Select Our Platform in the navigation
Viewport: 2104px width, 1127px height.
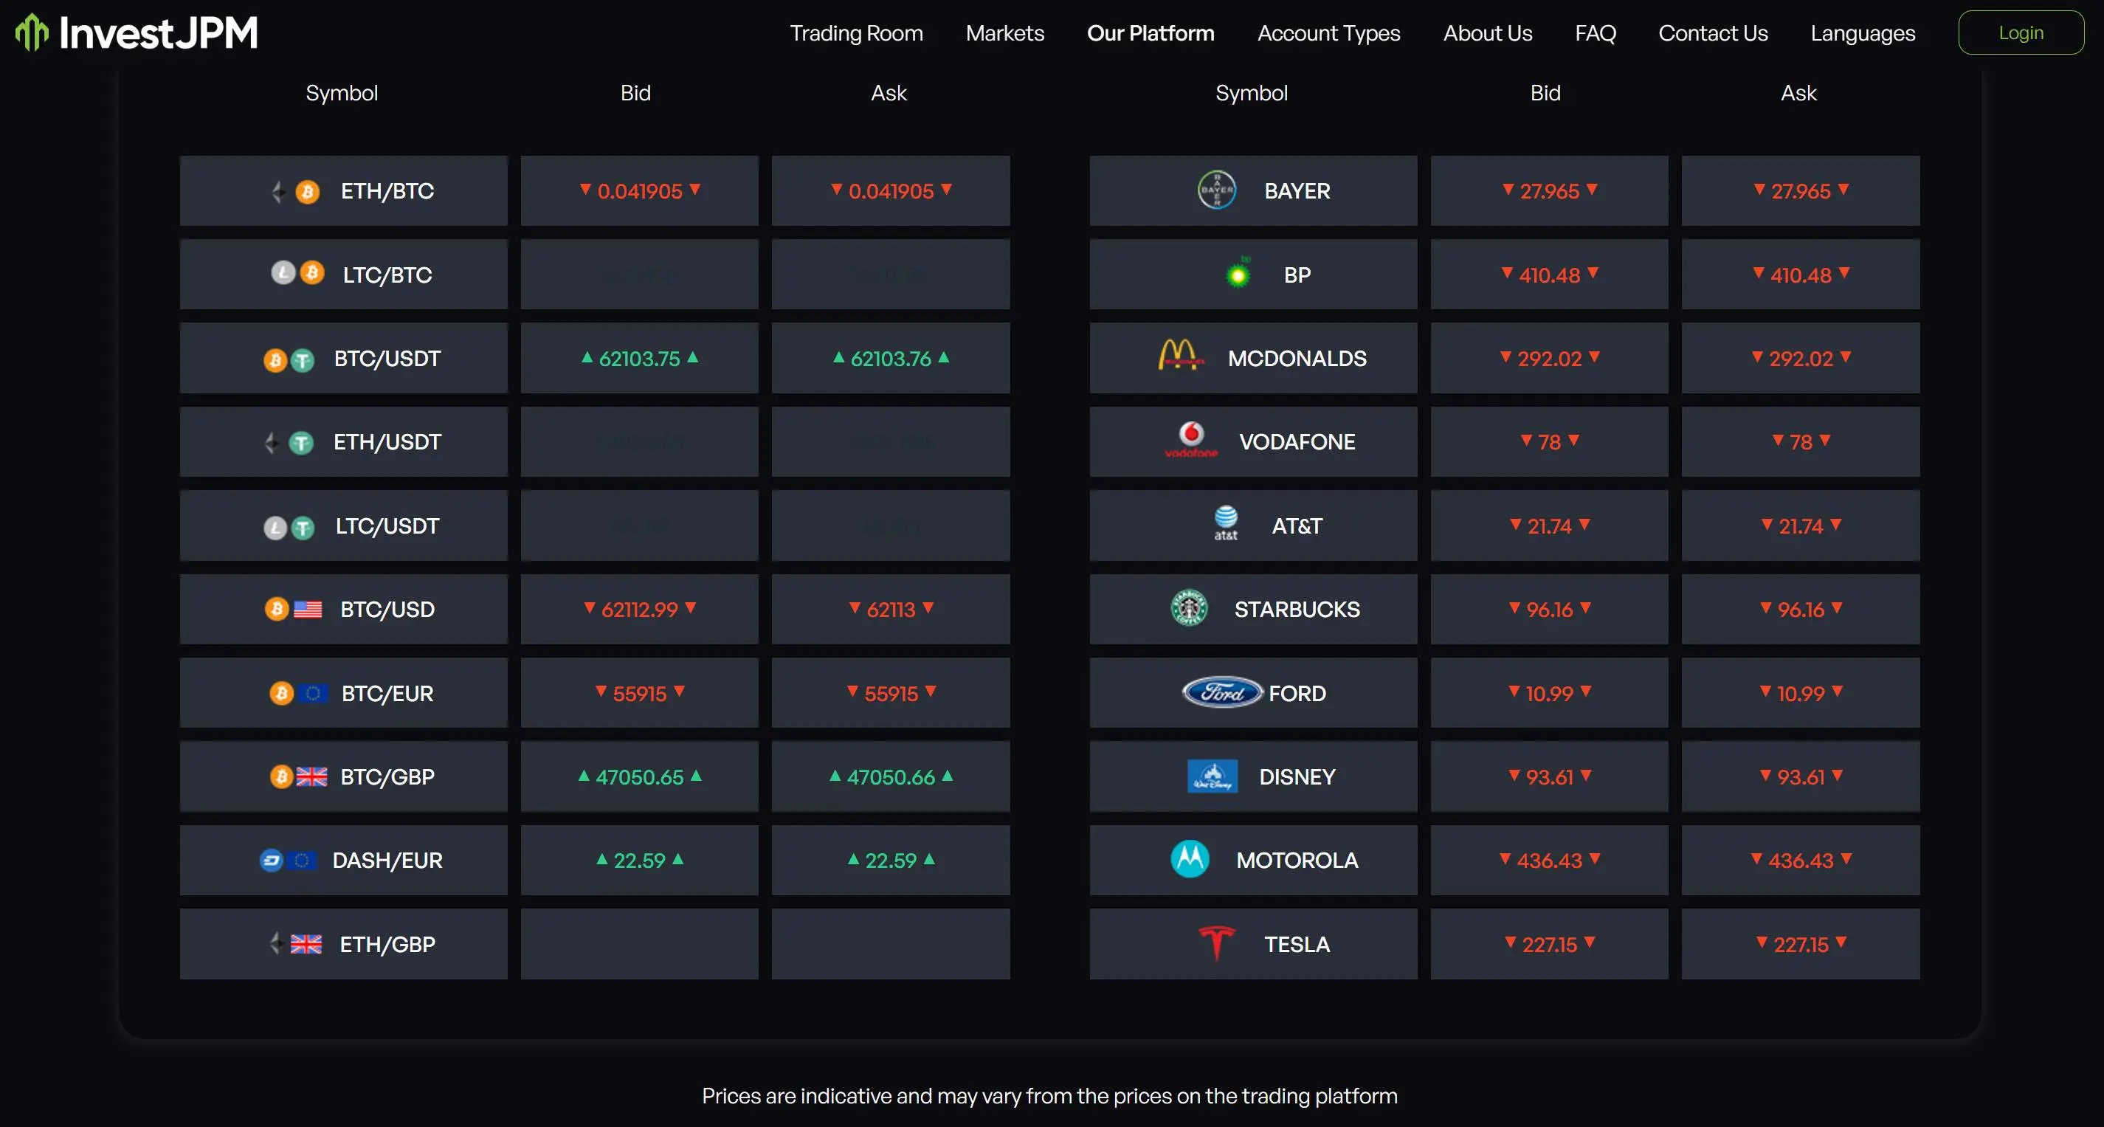pos(1150,32)
